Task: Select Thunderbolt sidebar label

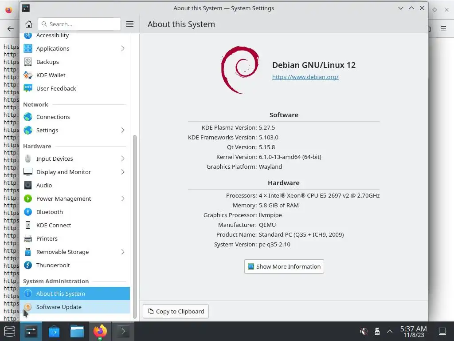Action: [x=53, y=266]
